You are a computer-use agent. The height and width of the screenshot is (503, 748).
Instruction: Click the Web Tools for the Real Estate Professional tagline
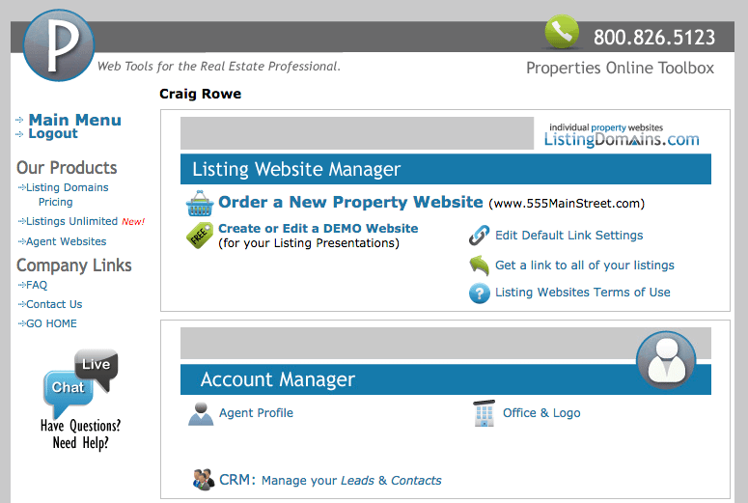coord(219,67)
